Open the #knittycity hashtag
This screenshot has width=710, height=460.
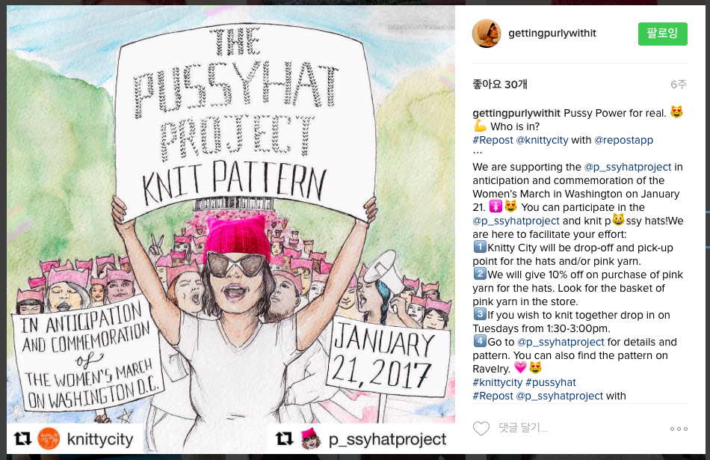click(x=498, y=382)
